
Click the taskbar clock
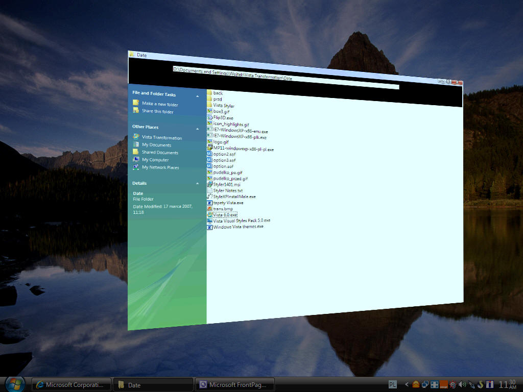(x=507, y=384)
